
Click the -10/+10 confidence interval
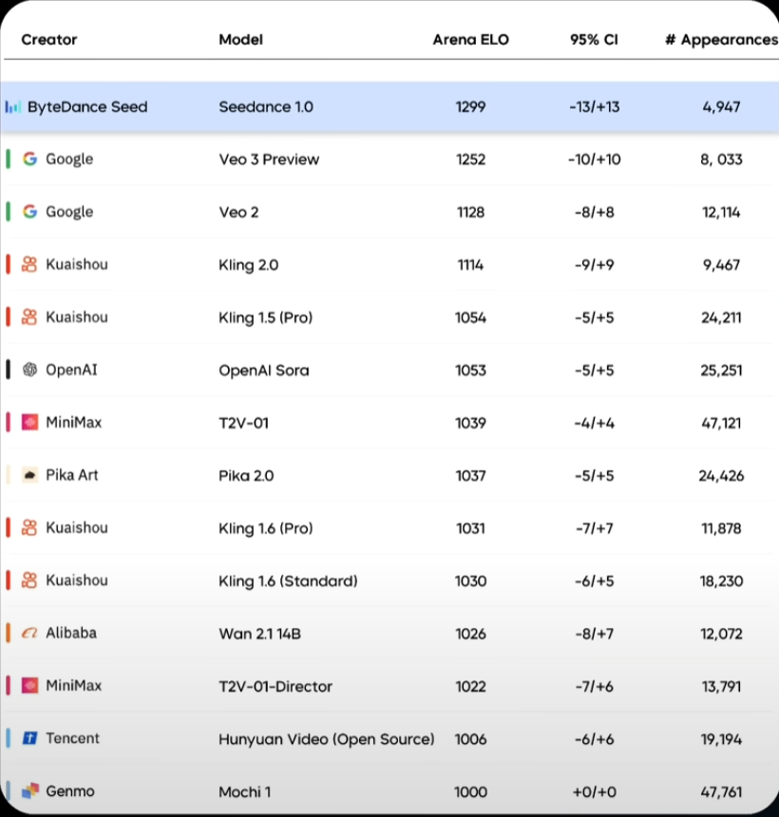pos(595,160)
